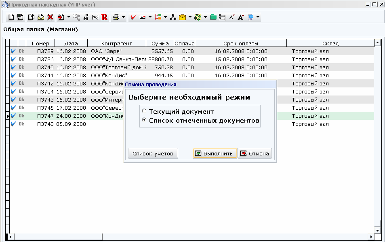Expand dropdown next to red-arrow document icon
This screenshot has height=242, width=385.
click(69, 17)
